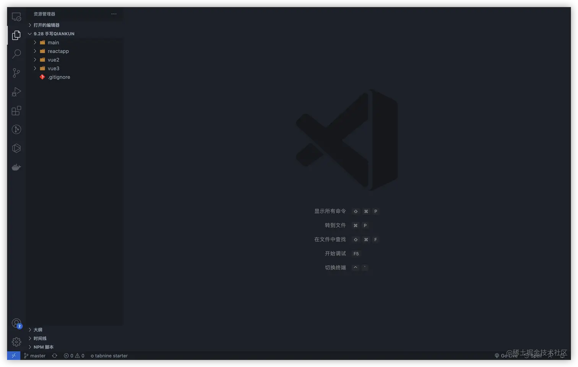Click the 开始调试 shortcut hint text
Image resolution: width=578 pixels, height=367 pixels.
[335, 253]
